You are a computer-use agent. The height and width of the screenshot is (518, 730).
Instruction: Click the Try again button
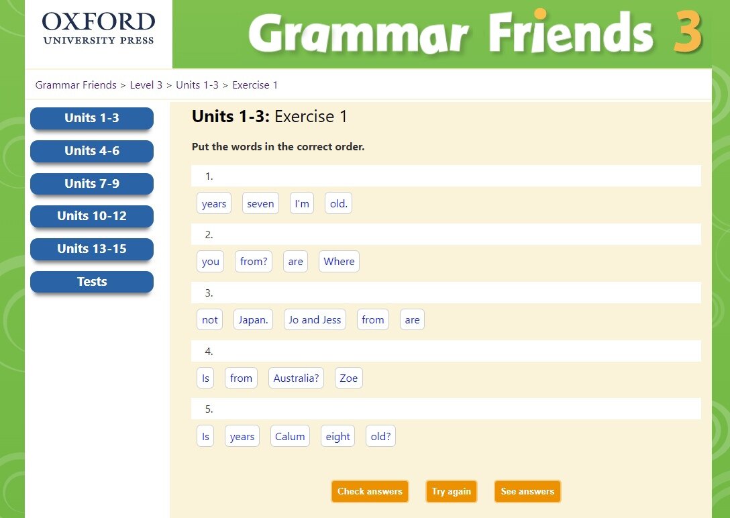pyautogui.click(x=451, y=491)
